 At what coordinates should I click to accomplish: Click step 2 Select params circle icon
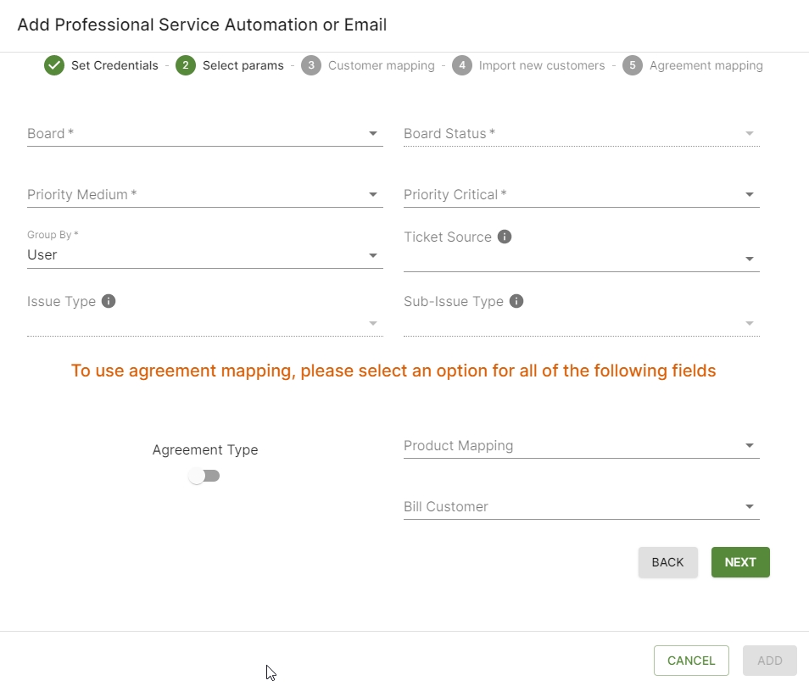pos(185,65)
